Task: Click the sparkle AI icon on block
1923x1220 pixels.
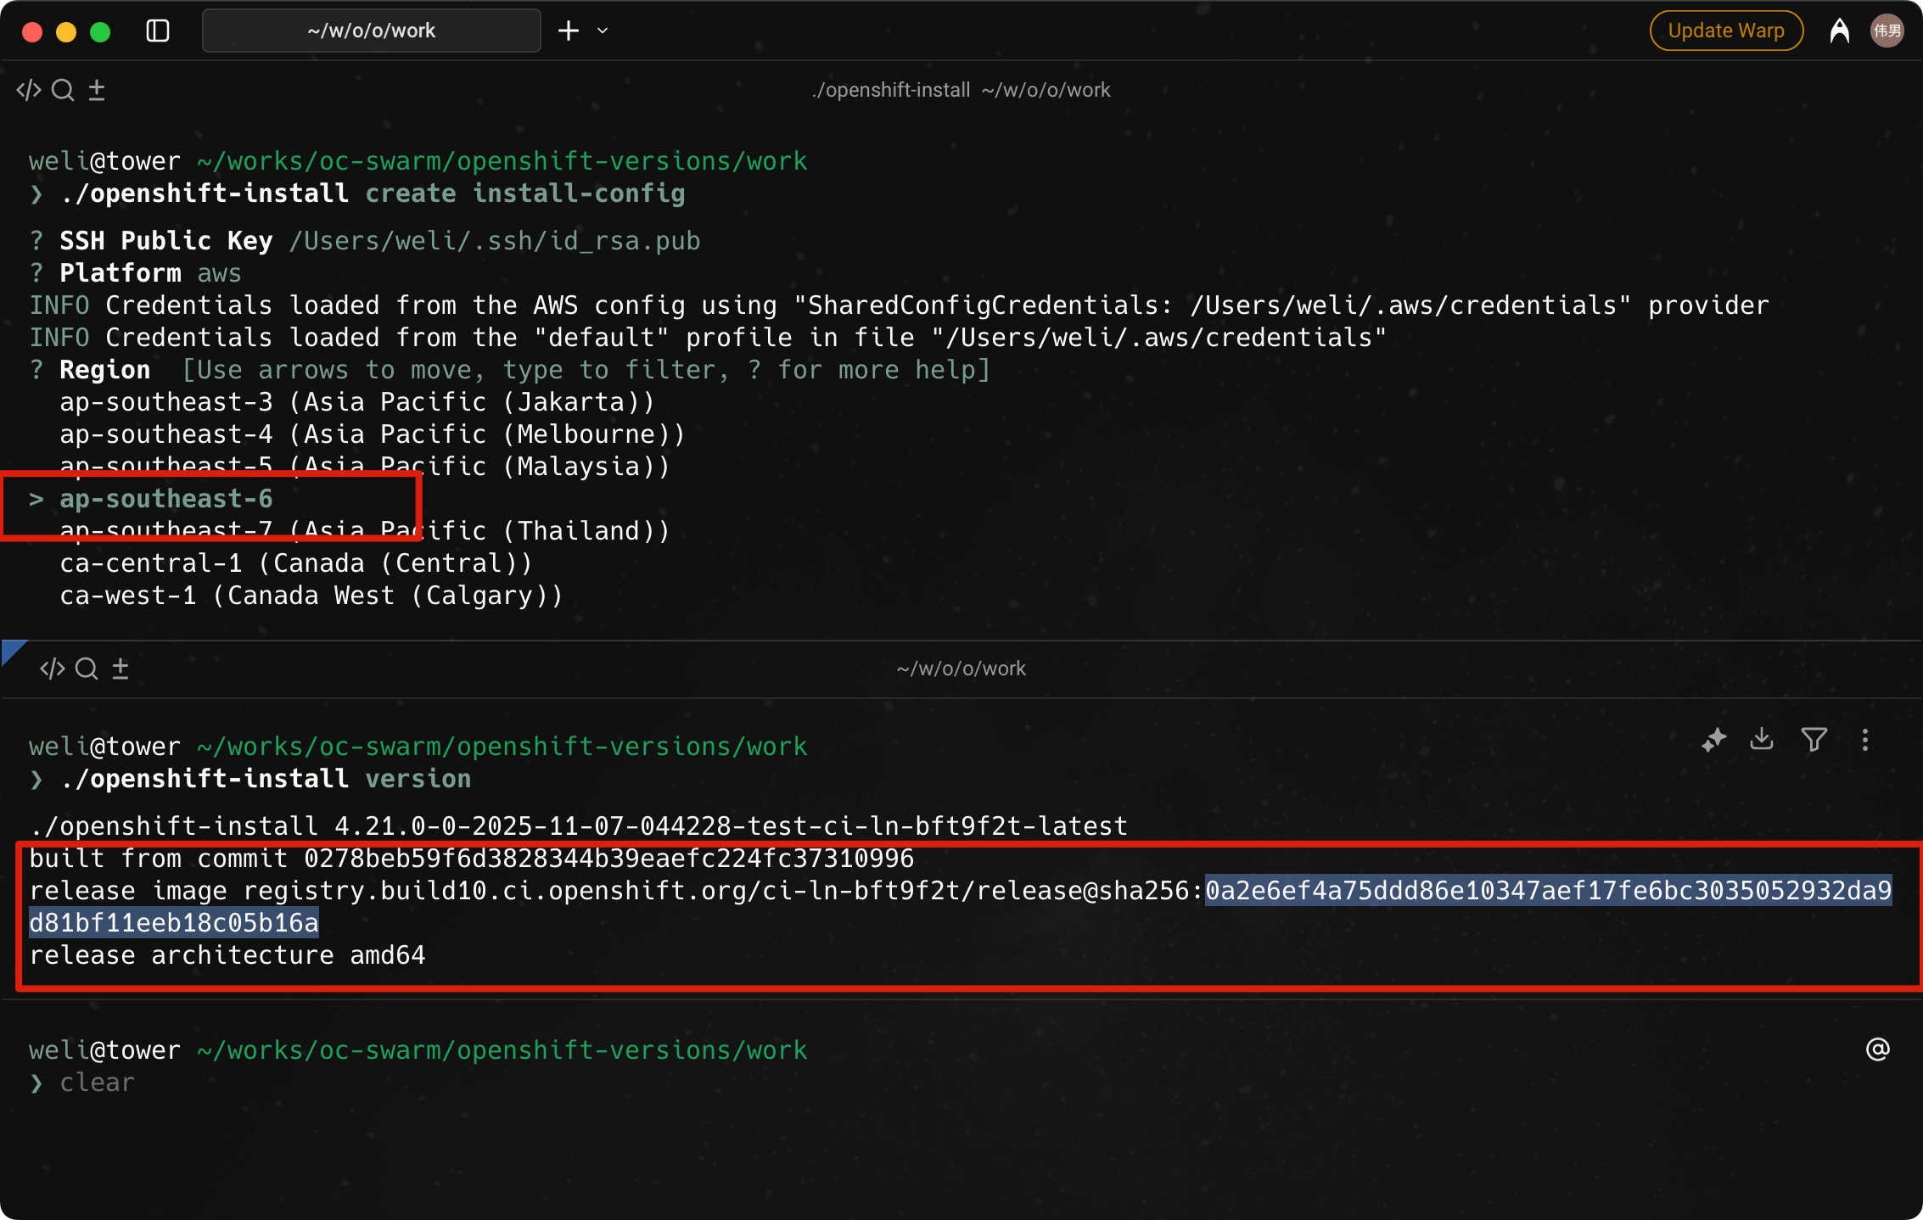Action: pyautogui.click(x=1713, y=740)
